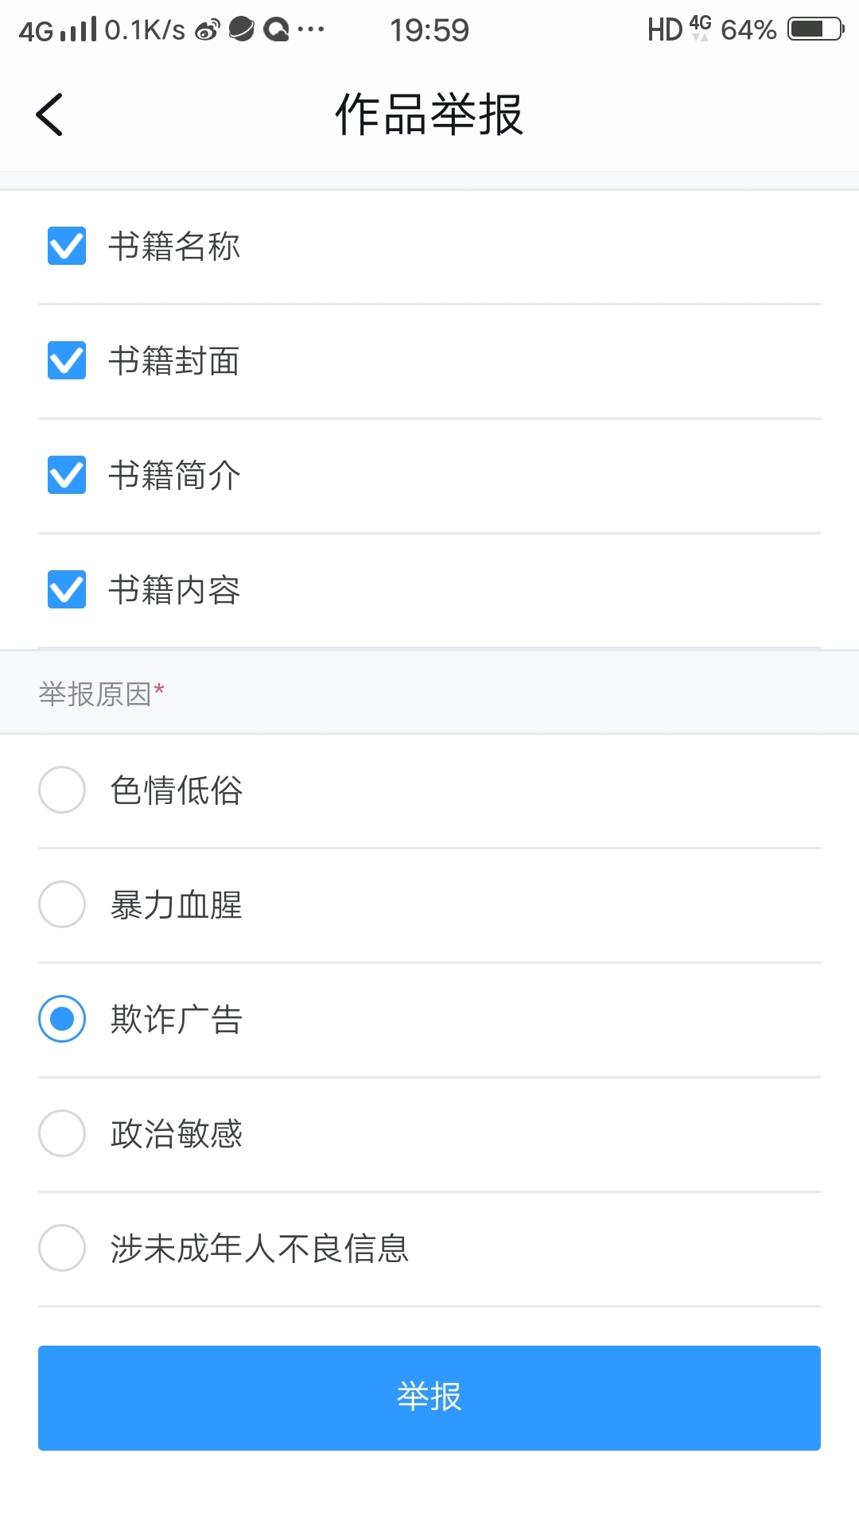Tap the three-dots notification overflow icon
The height and width of the screenshot is (1527, 859).
click(311, 30)
